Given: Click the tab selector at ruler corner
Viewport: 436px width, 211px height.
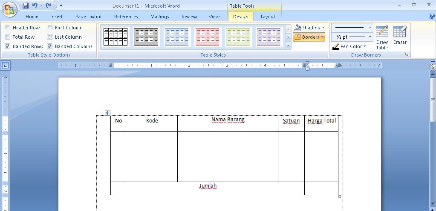Looking at the screenshot, I should tap(6, 66).
